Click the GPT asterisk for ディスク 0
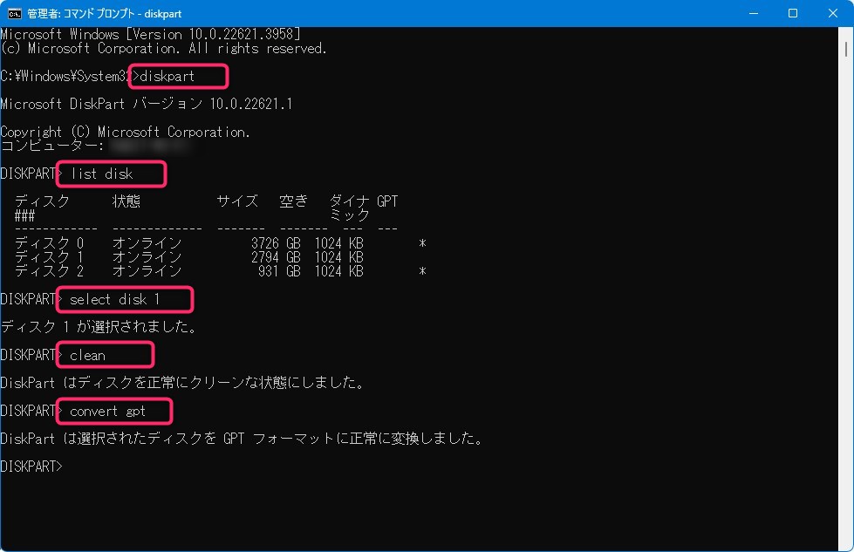 pos(422,244)
